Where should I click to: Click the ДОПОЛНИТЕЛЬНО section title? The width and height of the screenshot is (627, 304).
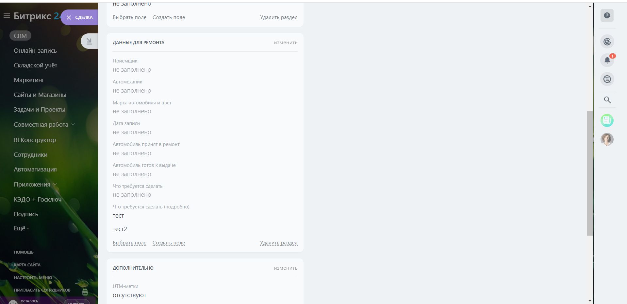(x=133, y=268)
